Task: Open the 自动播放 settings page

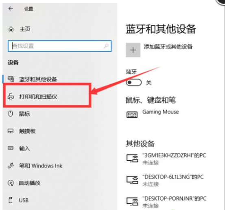Action: (30, 183)
